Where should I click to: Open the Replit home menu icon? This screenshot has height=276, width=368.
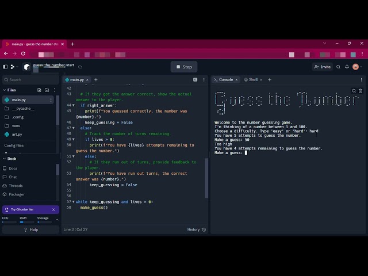click(x=13, y=67)
